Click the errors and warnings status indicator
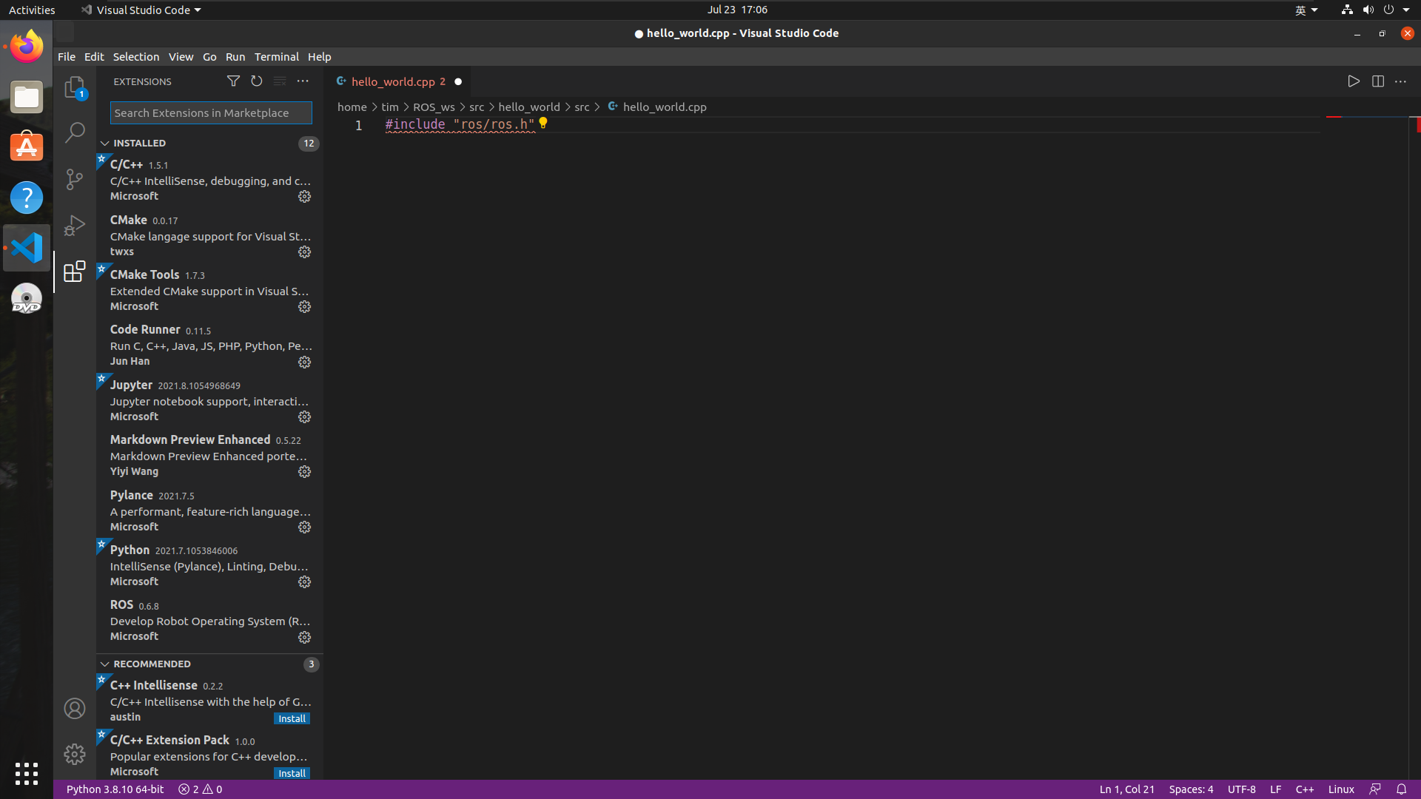 (200, 789)
